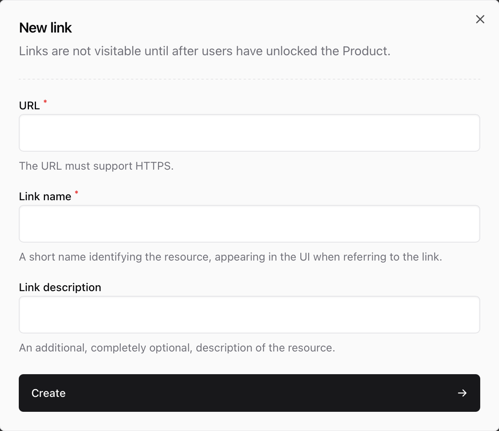Click the optional description helper text

(x=177, y=348)
